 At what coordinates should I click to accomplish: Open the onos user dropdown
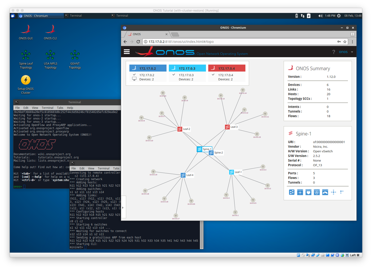[x=346, y=52]
